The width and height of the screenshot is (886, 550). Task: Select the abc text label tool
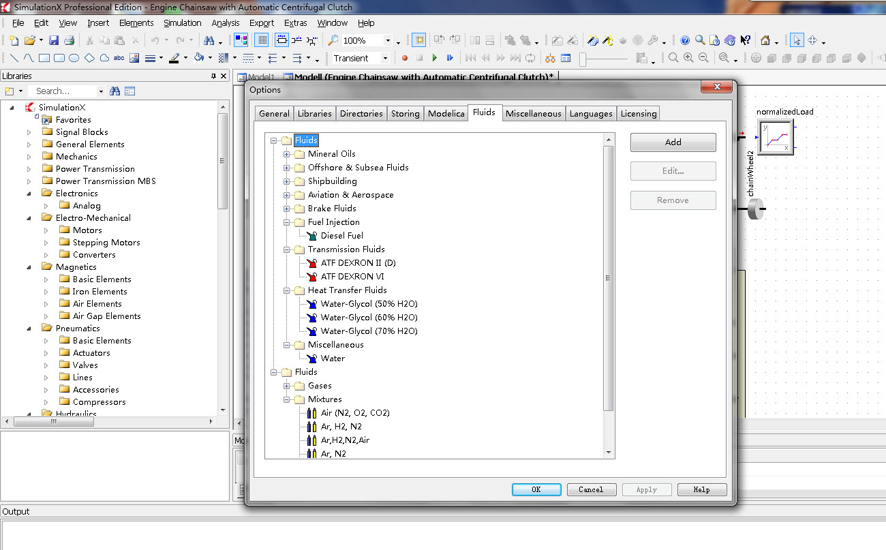click(119, 58)
